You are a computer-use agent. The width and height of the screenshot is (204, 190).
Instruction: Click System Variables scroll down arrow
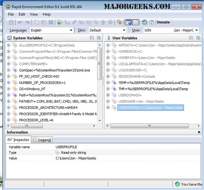click(100, 121)
